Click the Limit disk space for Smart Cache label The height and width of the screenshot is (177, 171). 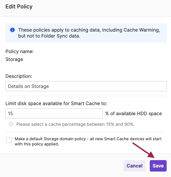(x=56, y=103)
